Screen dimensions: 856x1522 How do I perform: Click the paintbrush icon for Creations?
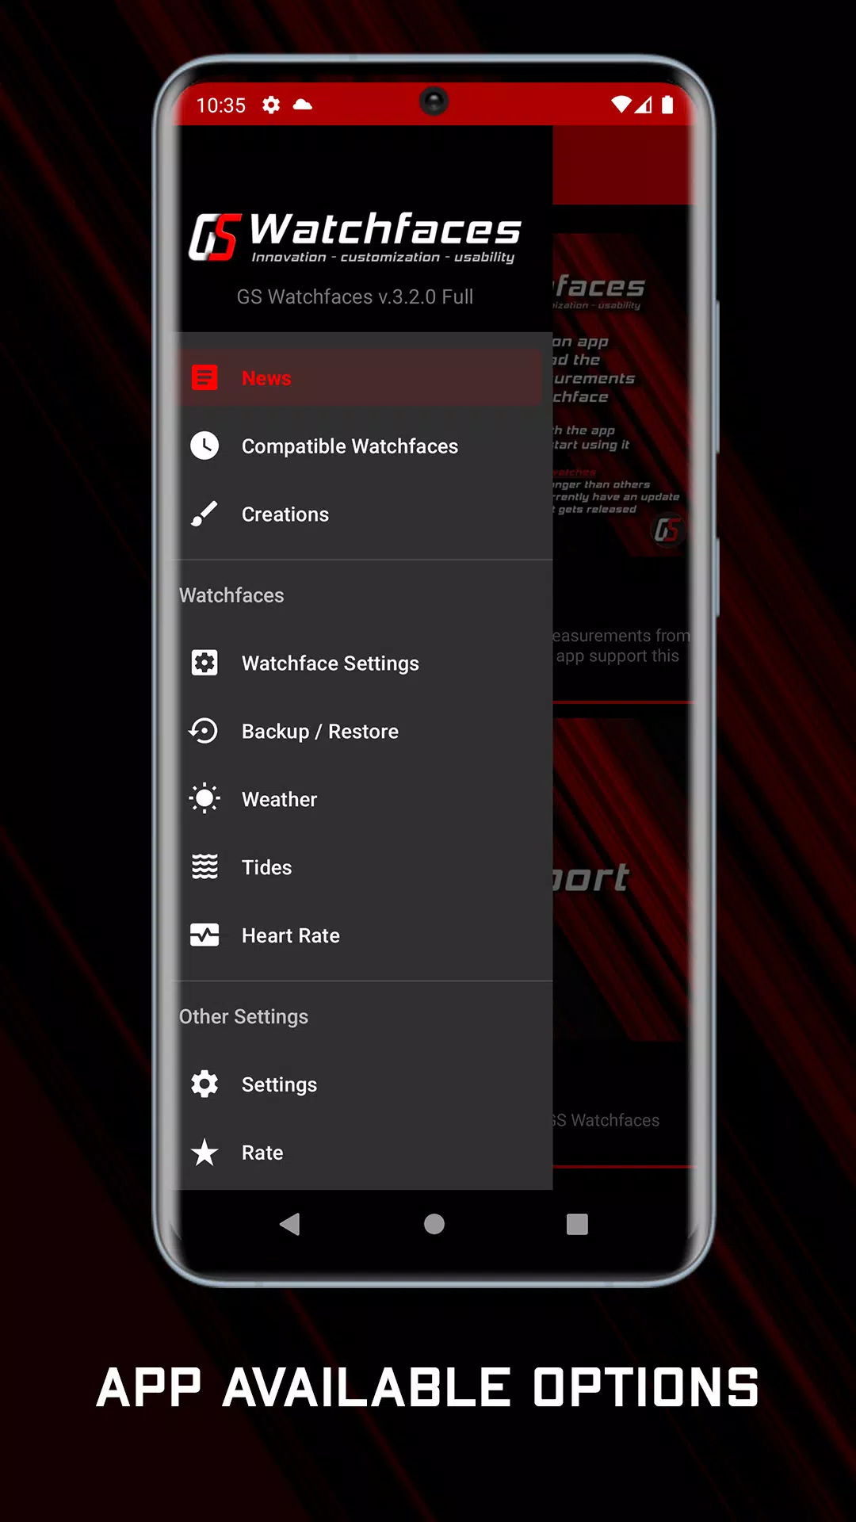point(204,514)
